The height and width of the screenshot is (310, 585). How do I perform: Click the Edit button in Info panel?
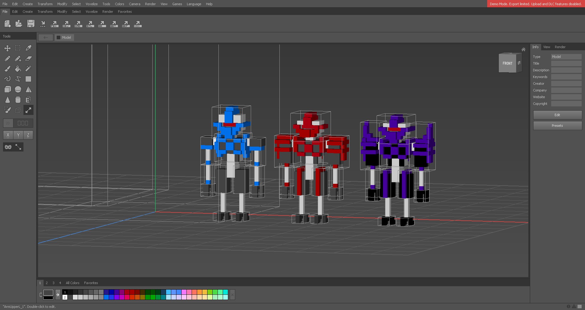tap(557, 115)
